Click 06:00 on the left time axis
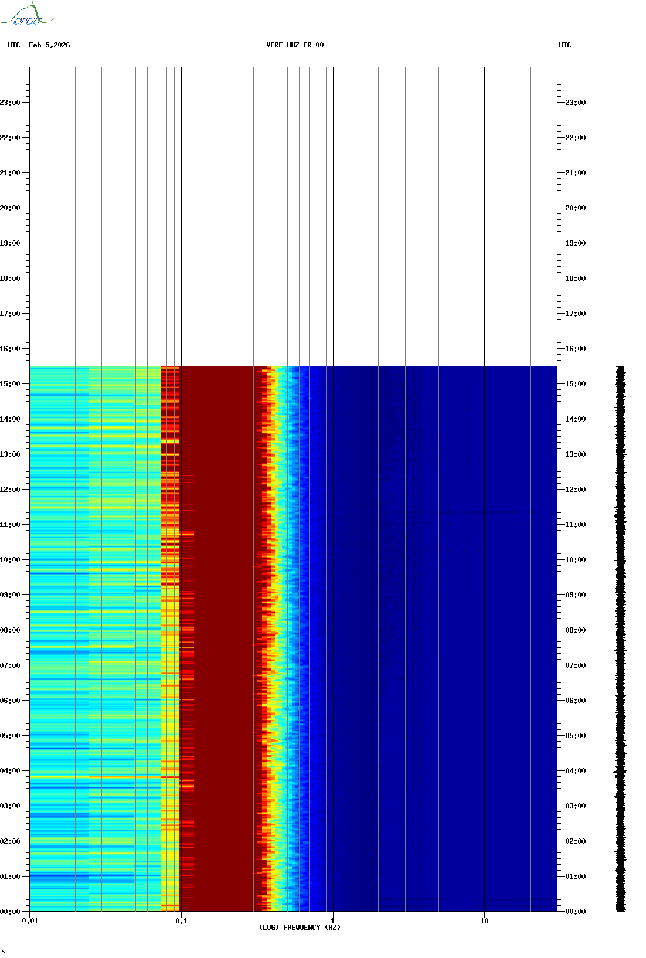Screen dimensions: 646x958 10,701
